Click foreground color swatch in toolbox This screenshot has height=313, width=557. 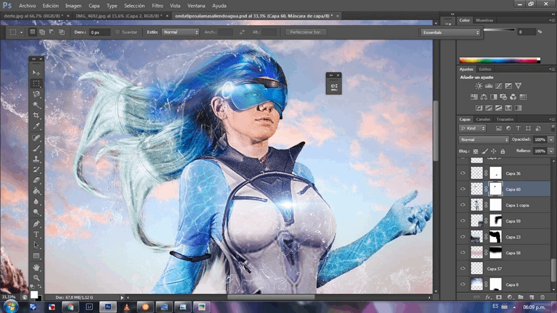(x=34, y=294)
